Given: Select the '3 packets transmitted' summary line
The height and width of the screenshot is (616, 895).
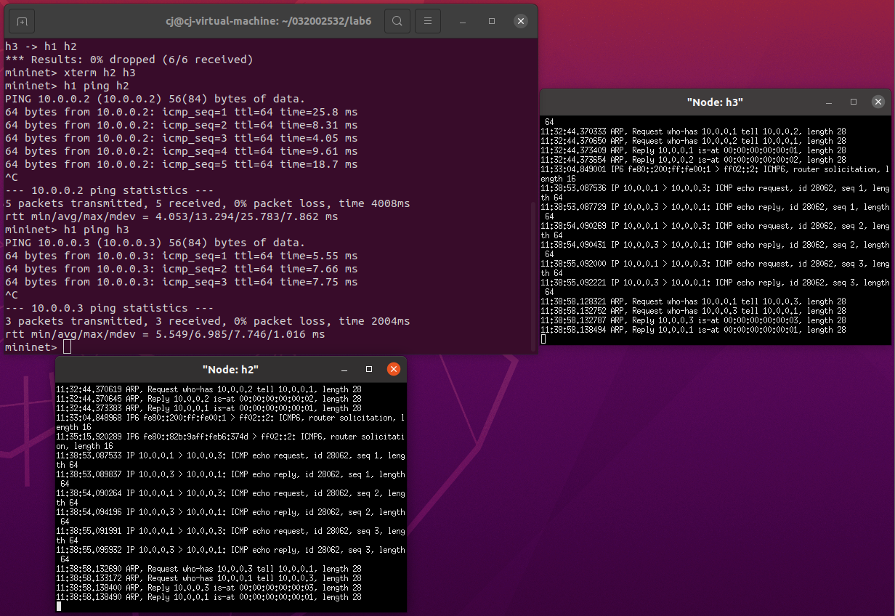Looking at the screenshot, I should pyautogui.click(x=208, y=321).
